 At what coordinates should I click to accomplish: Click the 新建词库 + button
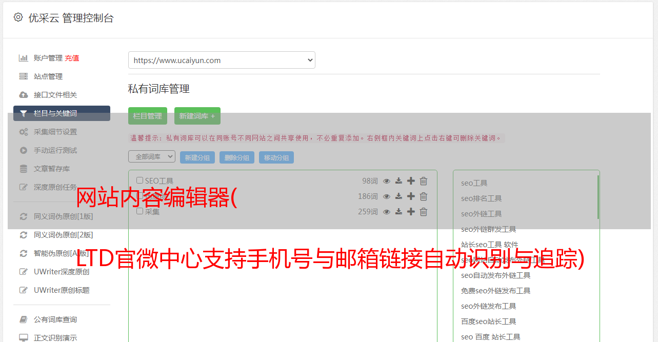(197, 116)
